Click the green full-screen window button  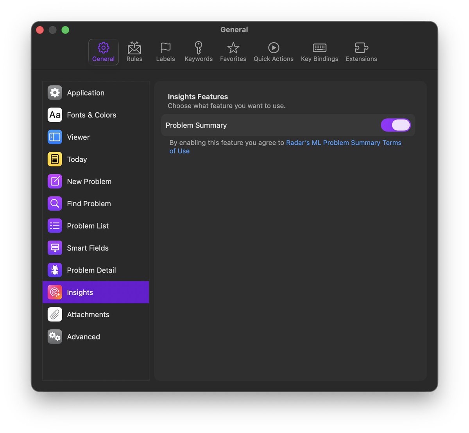[x=65, y=30]
